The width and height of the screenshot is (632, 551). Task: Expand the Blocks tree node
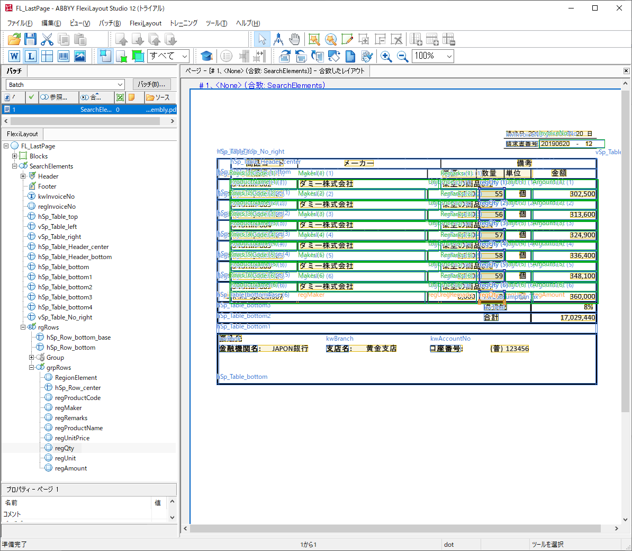pyautogui.click(x=14, y=156)
